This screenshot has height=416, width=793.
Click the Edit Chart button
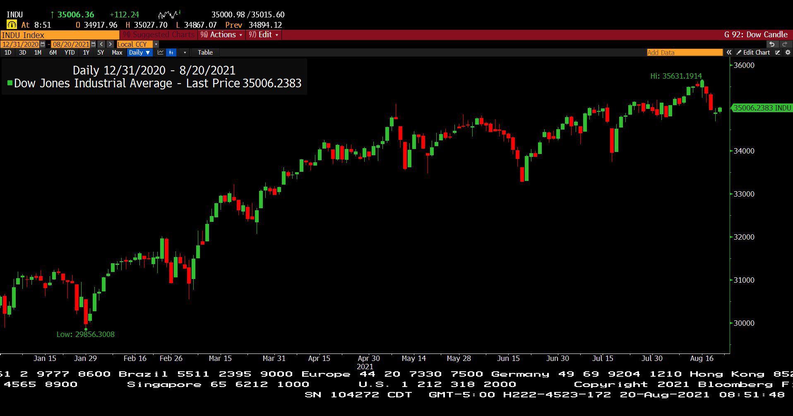[x=753, y=53]
